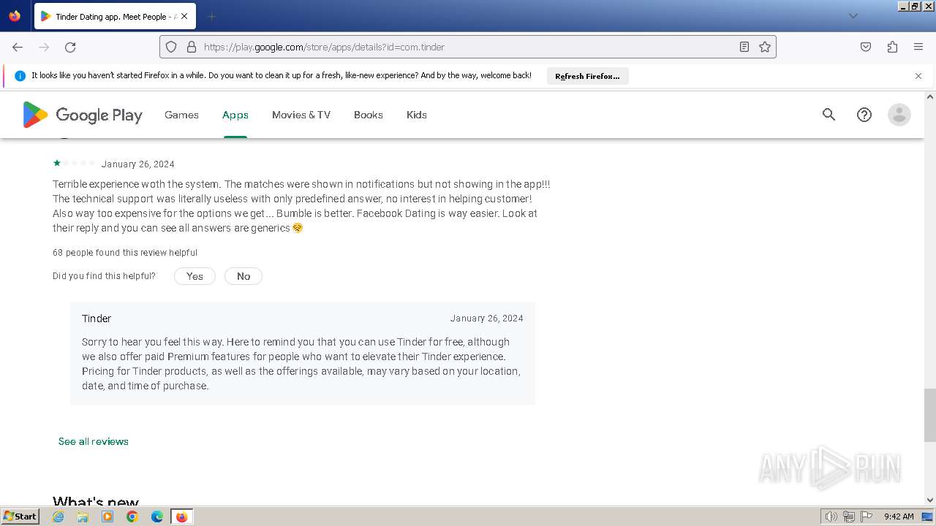The height and width of the screenshot is (526, 936).
Task: Mark the review unhelpful with No
Action: coord(244,276)
